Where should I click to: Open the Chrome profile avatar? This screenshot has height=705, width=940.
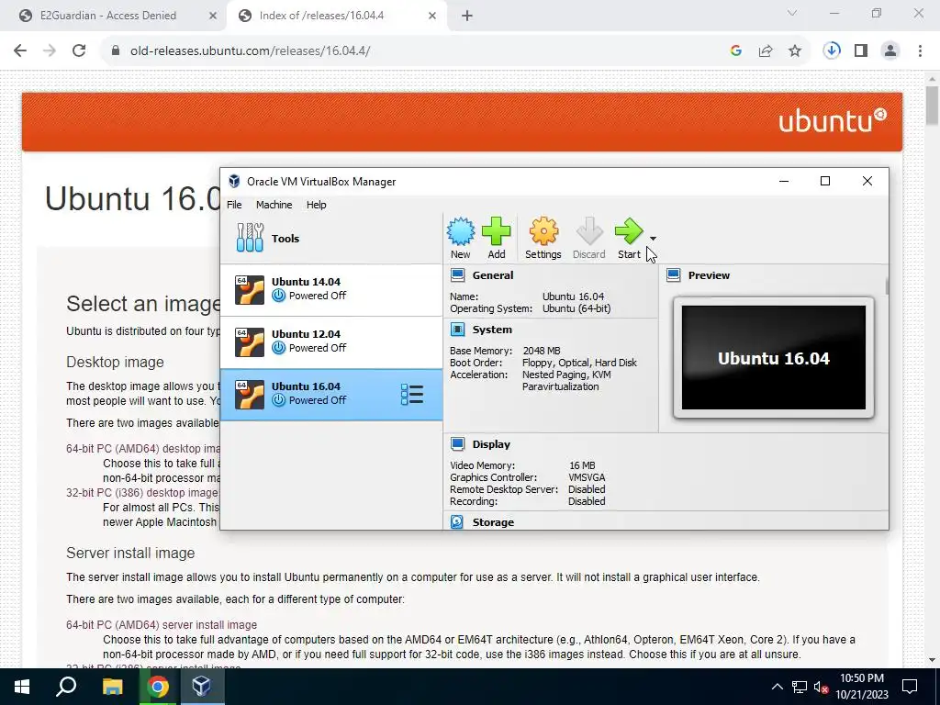890,51
